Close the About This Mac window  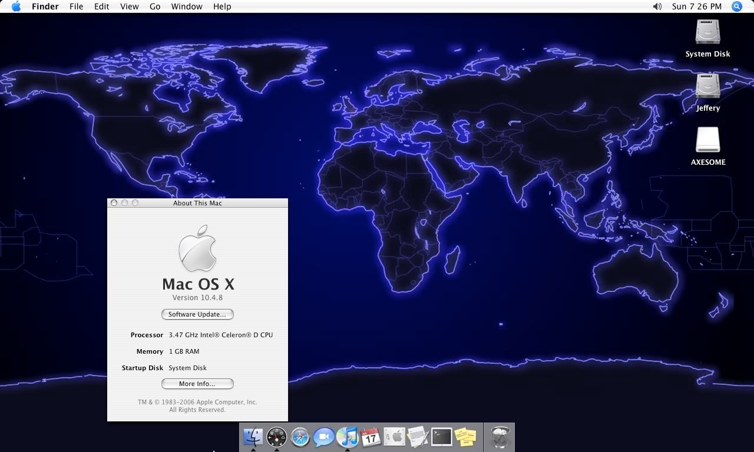(x=114, y=203)
